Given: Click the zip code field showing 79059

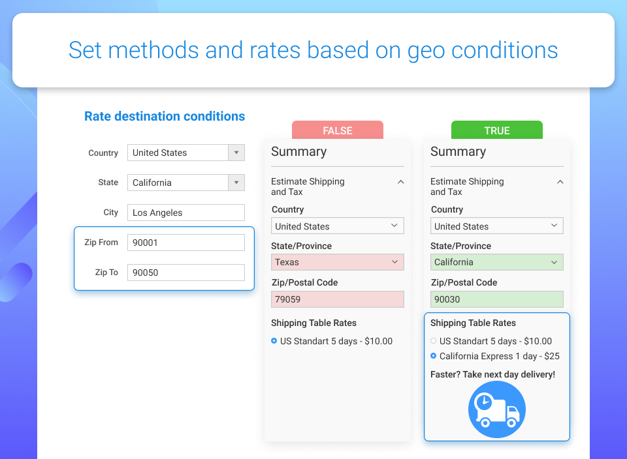Looking at the screenshot, I should pos(338,299).
